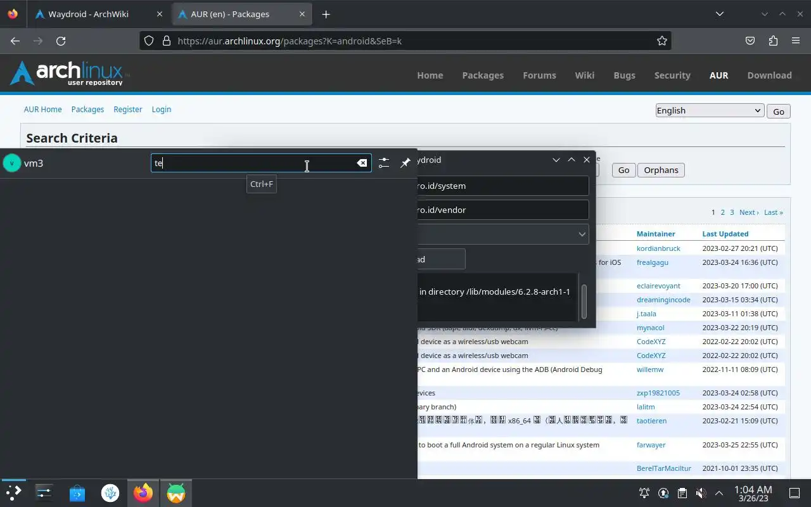
Task: Open the updates tray icon
Action: (663, 493)
